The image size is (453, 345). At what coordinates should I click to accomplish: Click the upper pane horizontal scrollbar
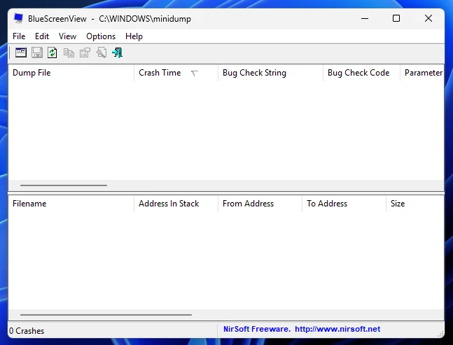click(x=64, y=185)
